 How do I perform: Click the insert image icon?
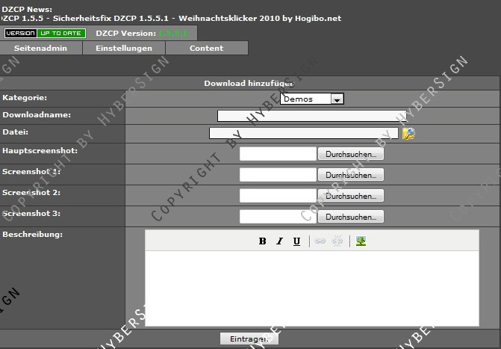(x=361, y=241)
